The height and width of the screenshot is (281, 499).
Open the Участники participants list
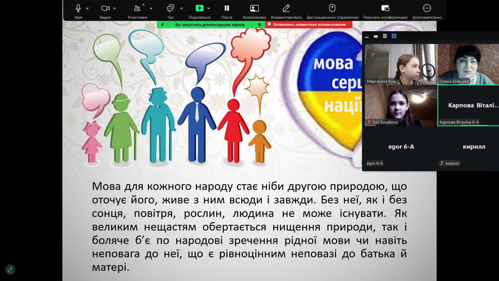click(x=137, y=8)
